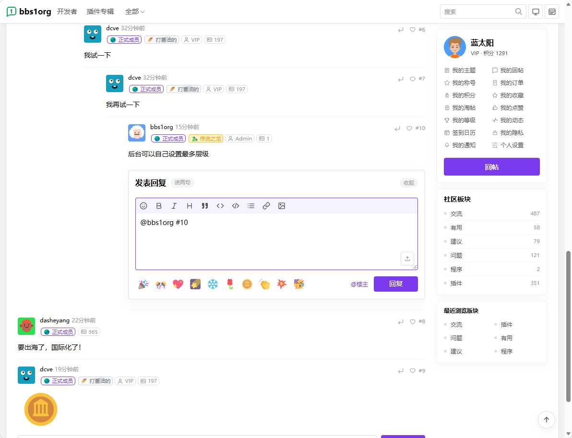The width and height of the screenshot is (572, 438).
Task: Open the 交流 board in 社区板块
Action: point(491,213)
